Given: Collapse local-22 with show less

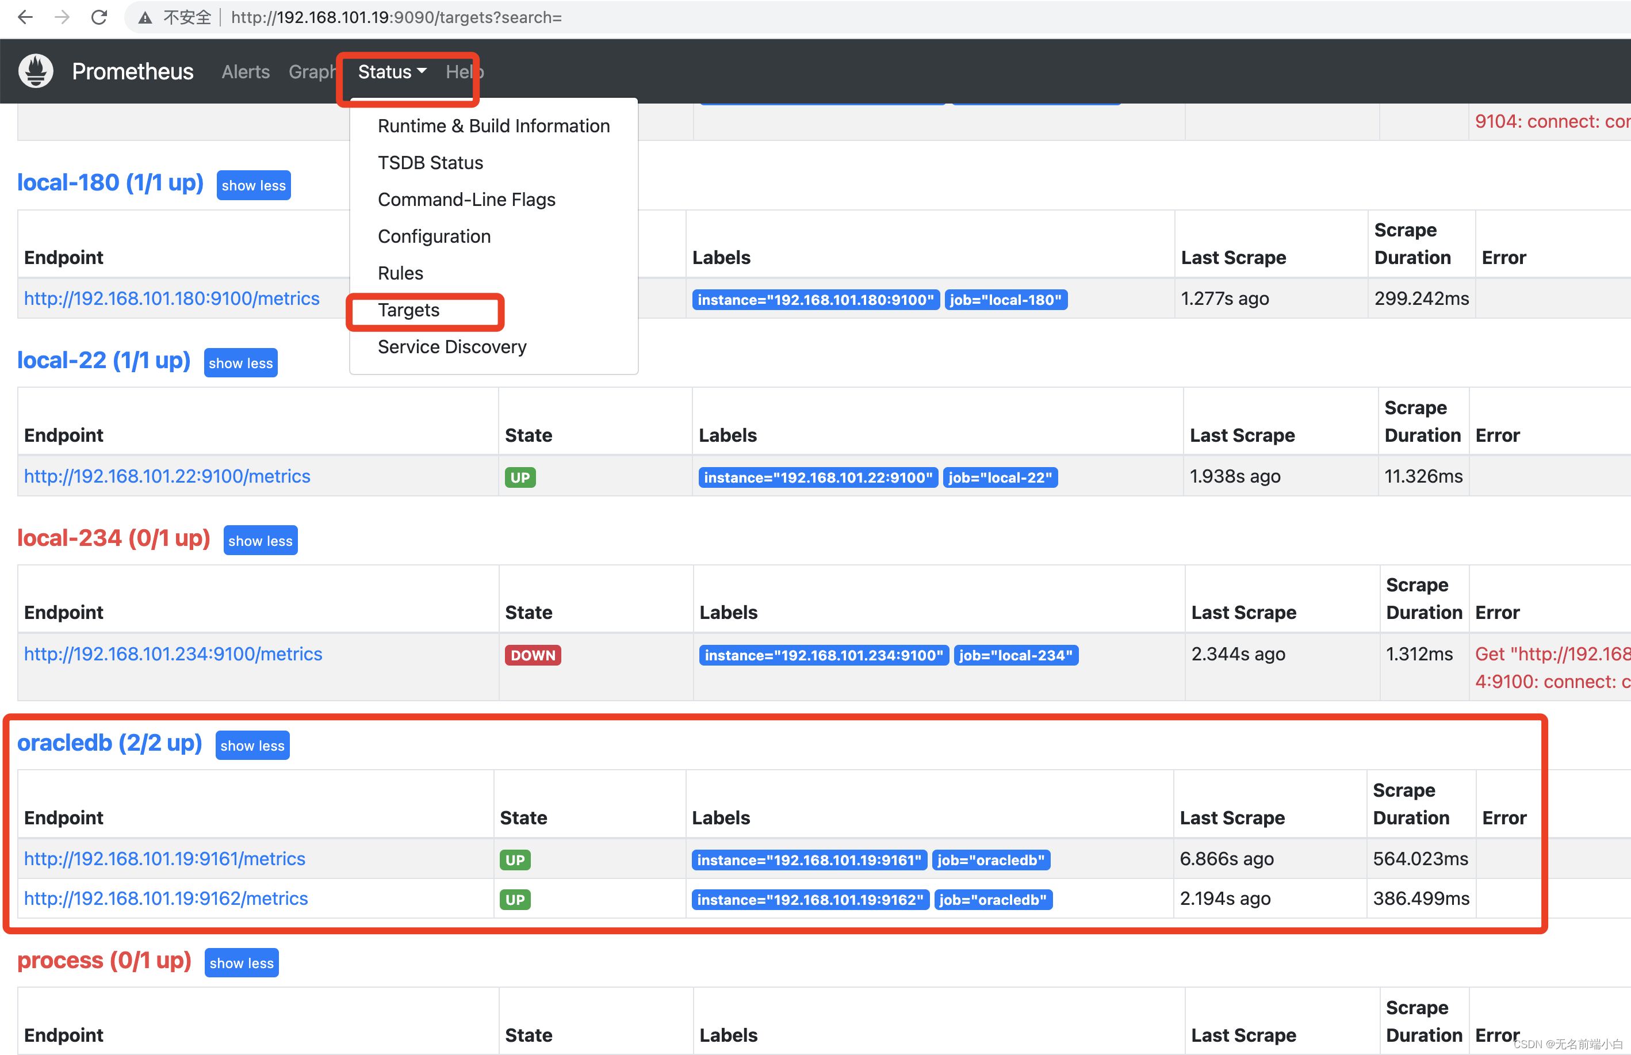Looking at the screenshot, I should (x=240, y=362).
